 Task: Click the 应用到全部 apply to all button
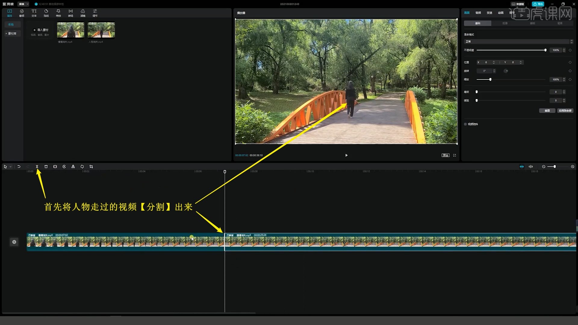[565, 111]
